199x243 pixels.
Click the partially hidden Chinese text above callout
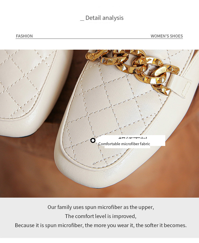132,138
